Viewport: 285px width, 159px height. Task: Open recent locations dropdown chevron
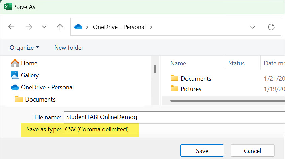click(x=44, y=27)
